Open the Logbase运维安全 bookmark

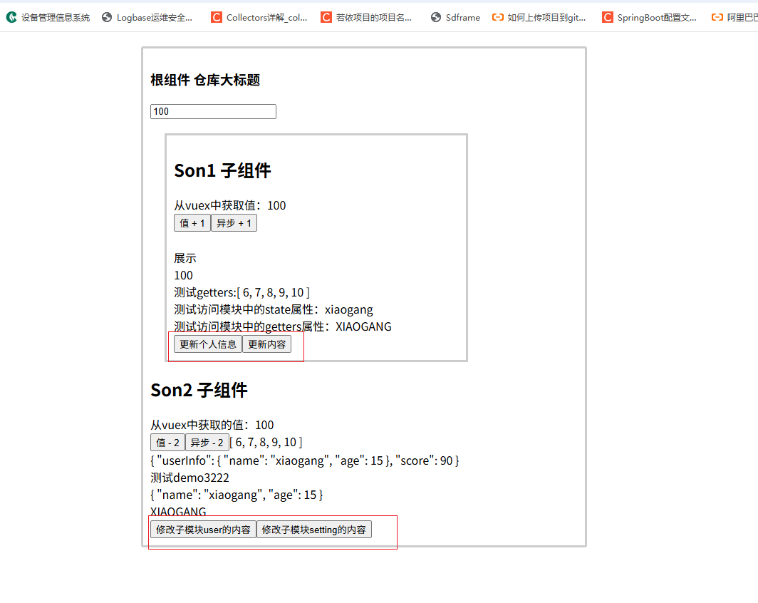[147, 17]
